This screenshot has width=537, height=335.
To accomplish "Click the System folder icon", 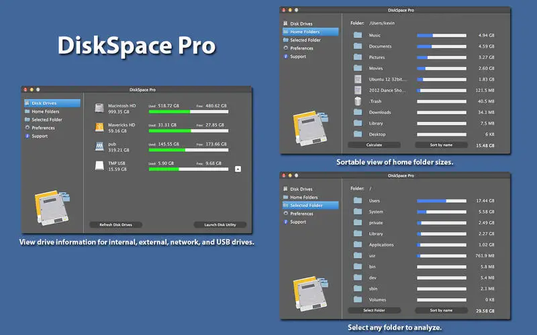I will 358,211.
